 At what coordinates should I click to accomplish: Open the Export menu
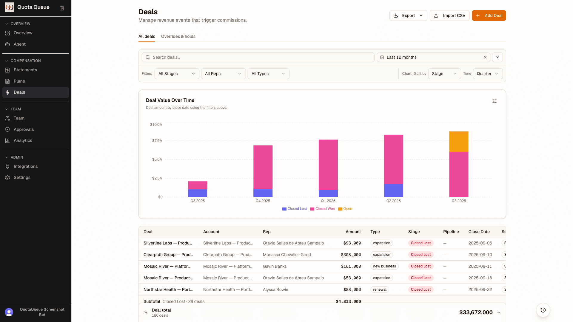click(x=408, y=16)
